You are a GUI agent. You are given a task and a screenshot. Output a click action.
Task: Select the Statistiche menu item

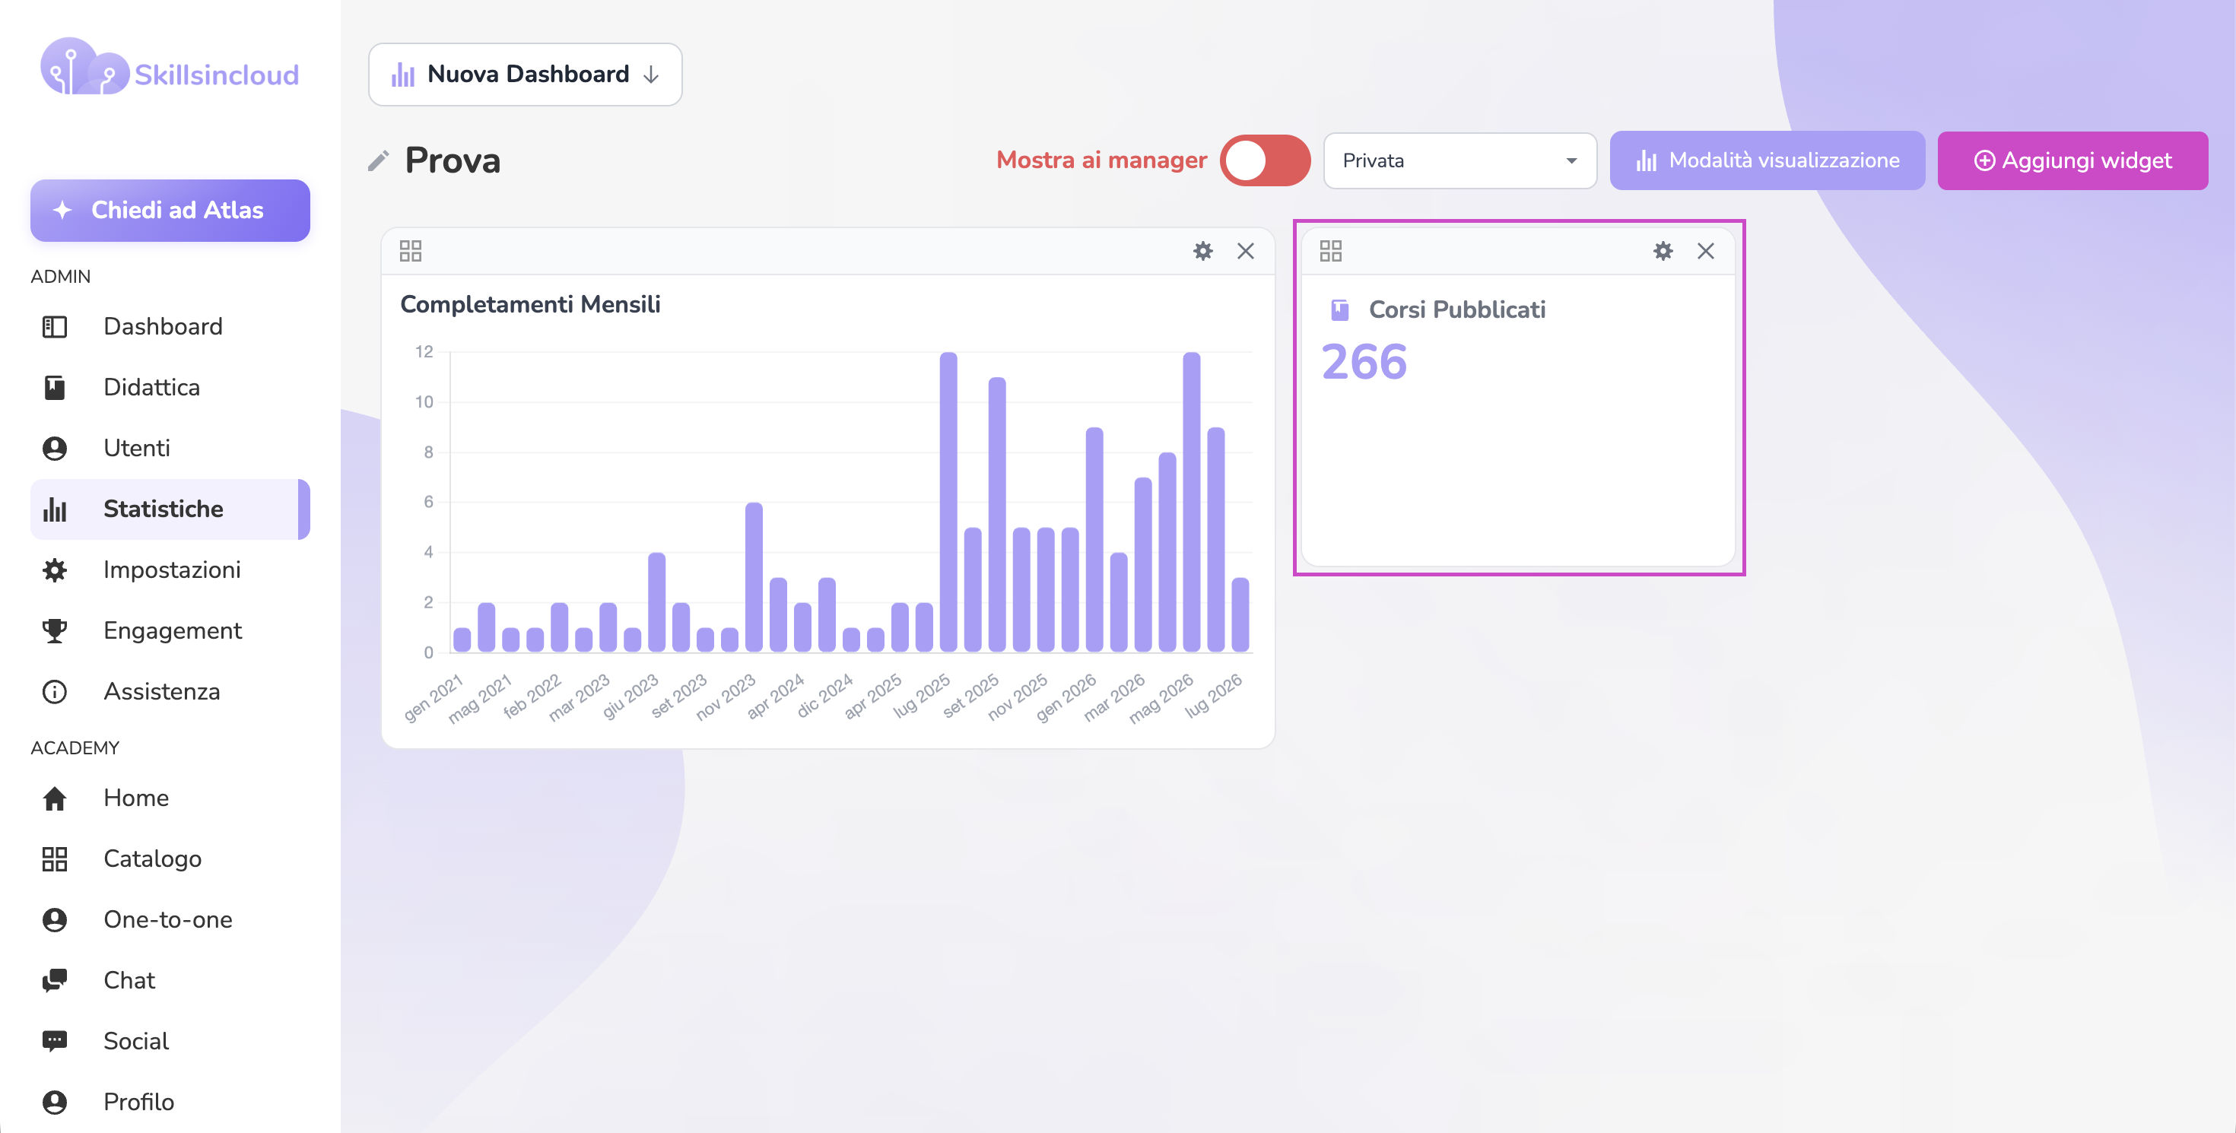coord(170,509)
